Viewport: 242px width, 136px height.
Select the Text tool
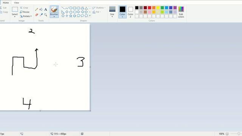(45, 9)
